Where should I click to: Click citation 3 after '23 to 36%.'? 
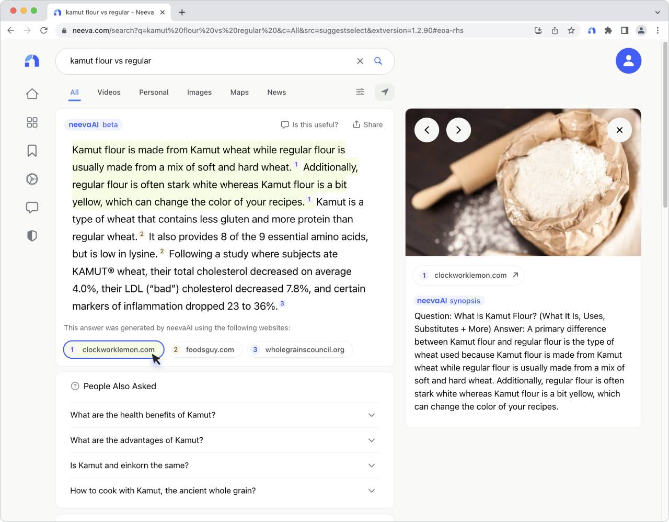tap(282, 303)
